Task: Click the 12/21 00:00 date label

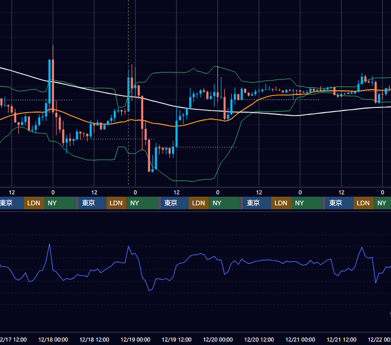Action: coord(300,339)
